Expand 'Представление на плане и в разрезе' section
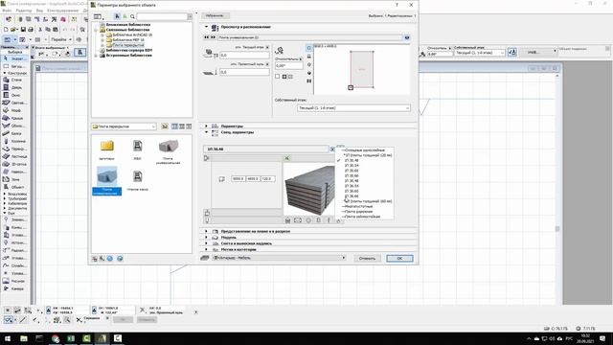The height and width of the screenshot is (345, 613). coord(207,231)
